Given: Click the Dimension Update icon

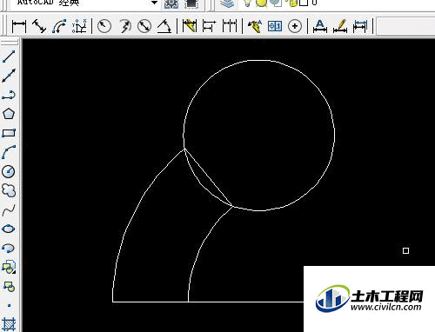Looking at the screenshot, I should pyautogui.click(x=360, y=26).
